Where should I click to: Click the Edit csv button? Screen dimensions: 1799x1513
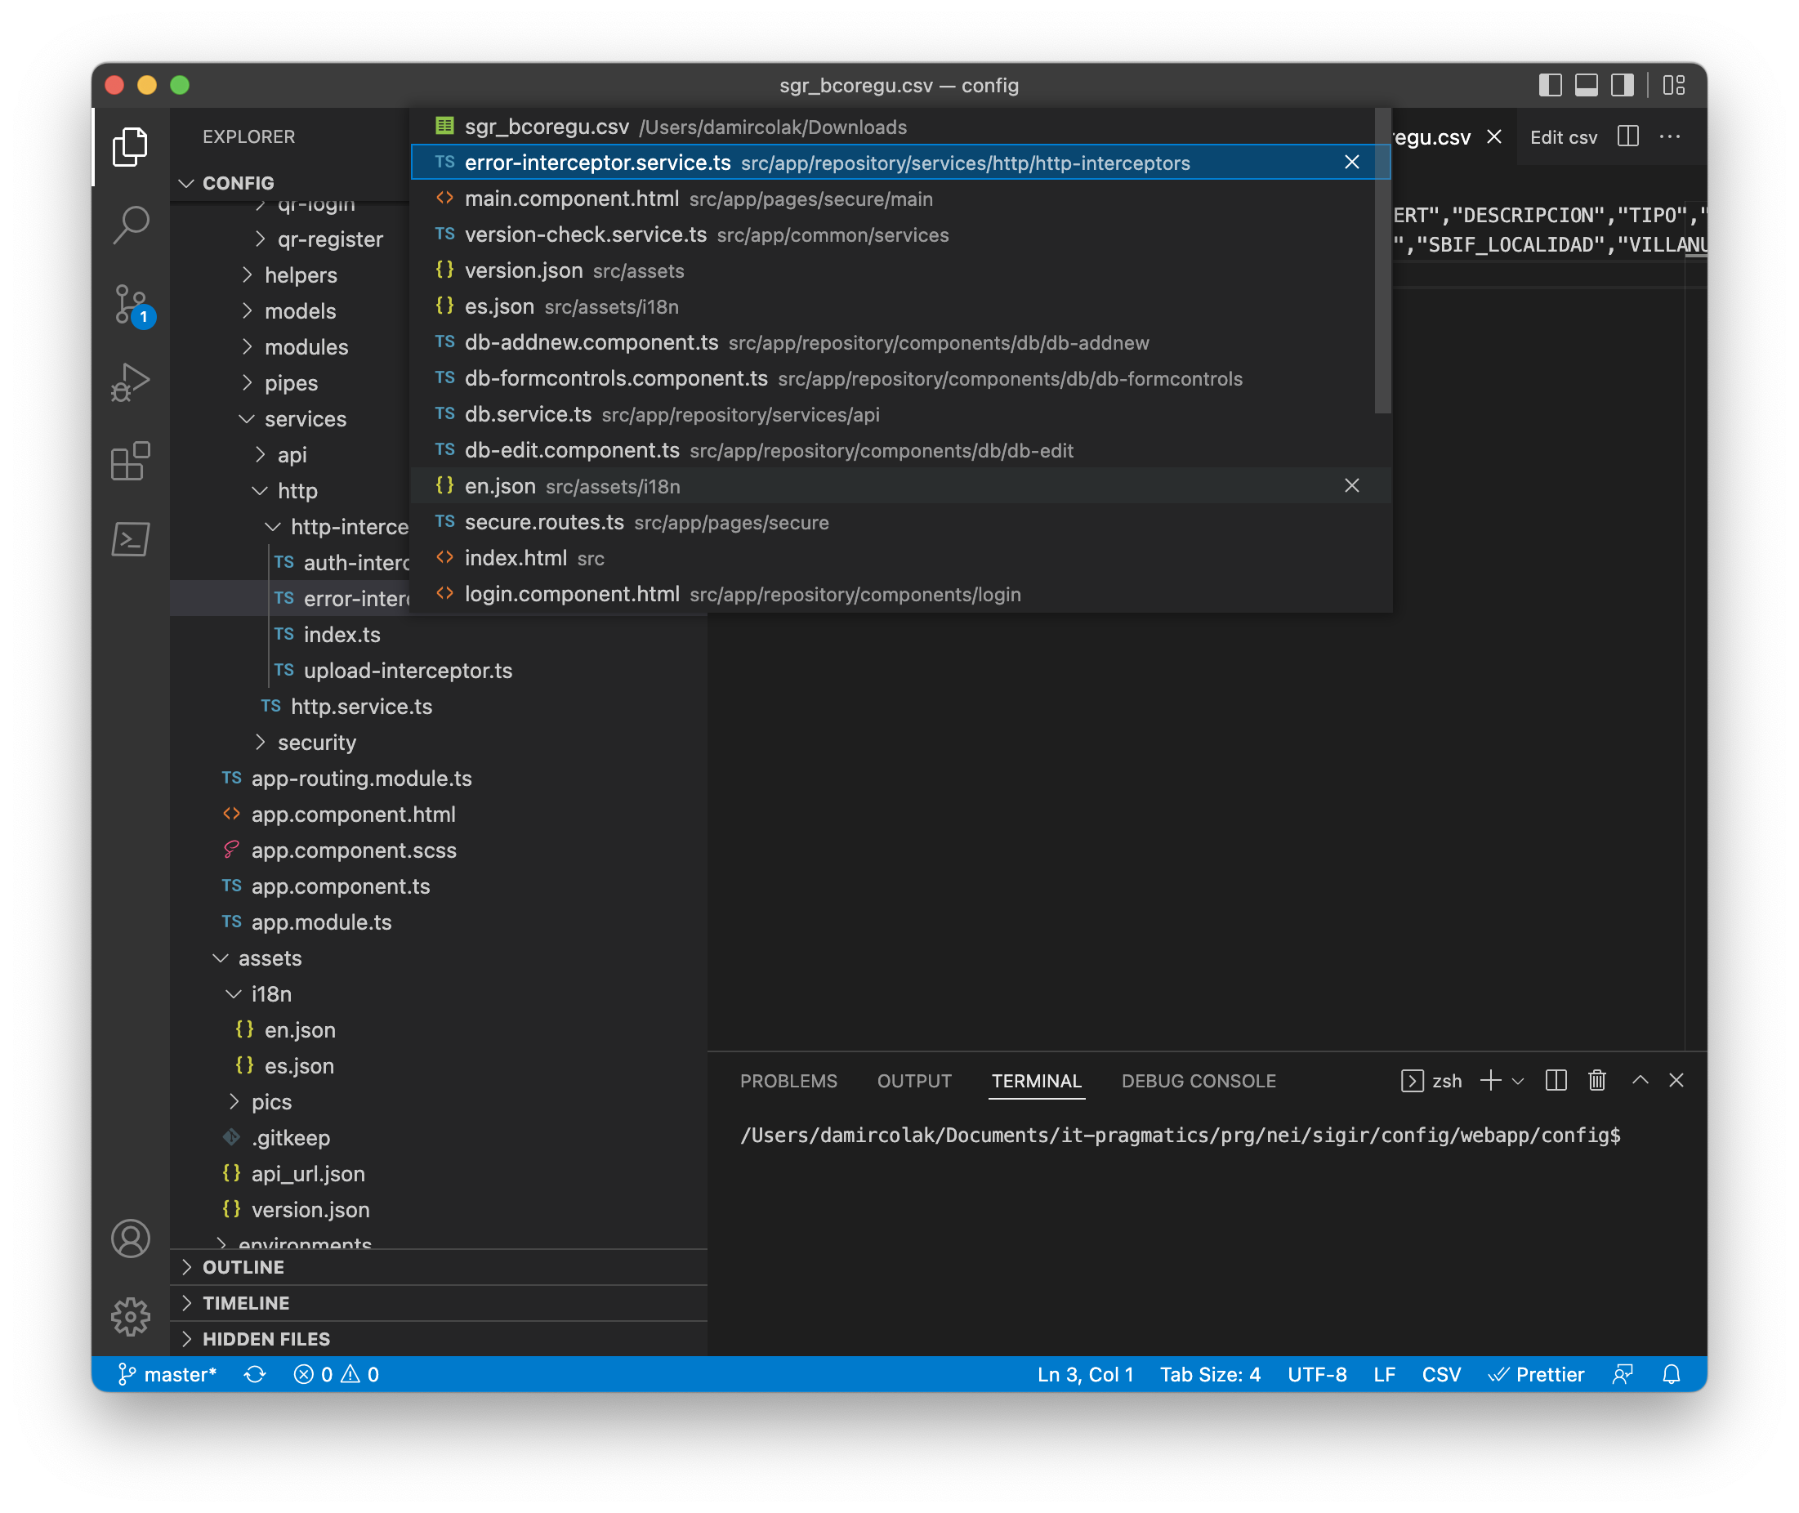click(1563, 136)
